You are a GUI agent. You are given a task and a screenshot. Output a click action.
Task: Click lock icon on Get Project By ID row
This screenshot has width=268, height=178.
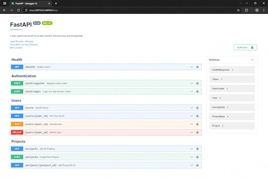197,165
